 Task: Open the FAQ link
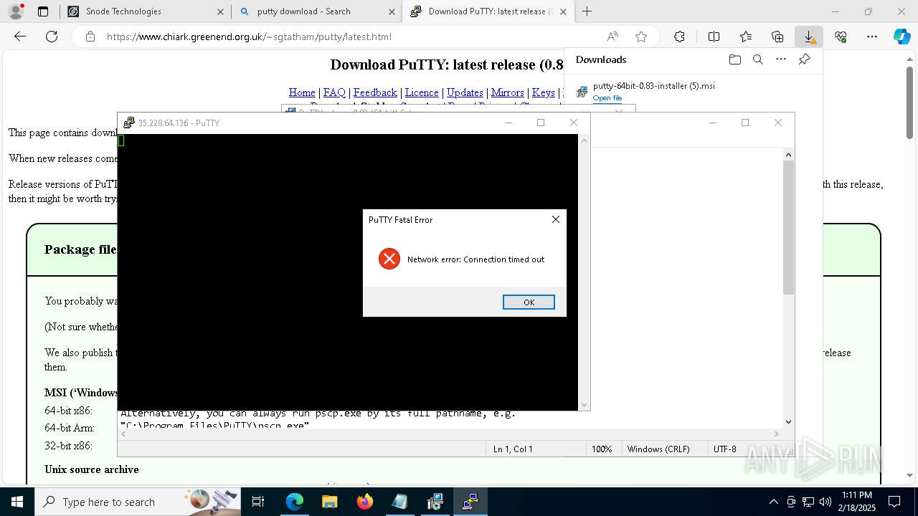pos(334,92)
